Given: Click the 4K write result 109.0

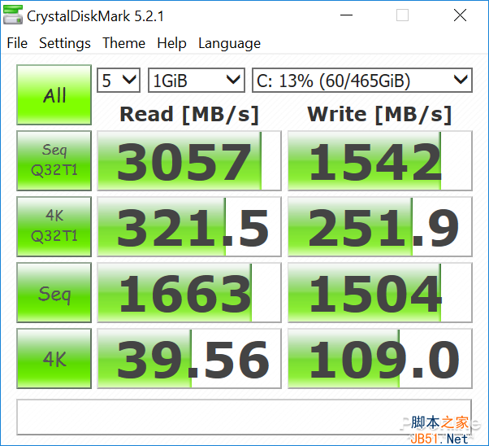Looking at the screenshot, I should coord(380,358).
